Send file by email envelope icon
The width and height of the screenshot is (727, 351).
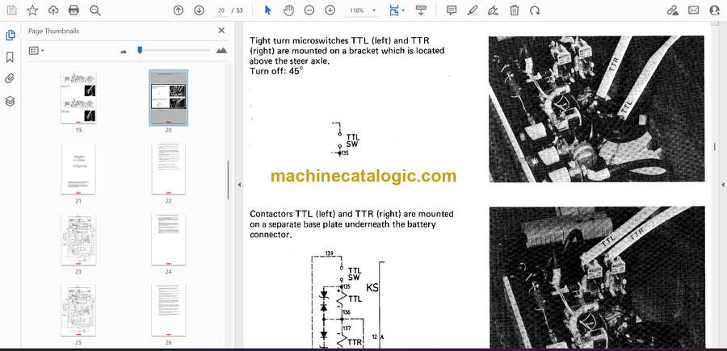(x=694, y=10)
